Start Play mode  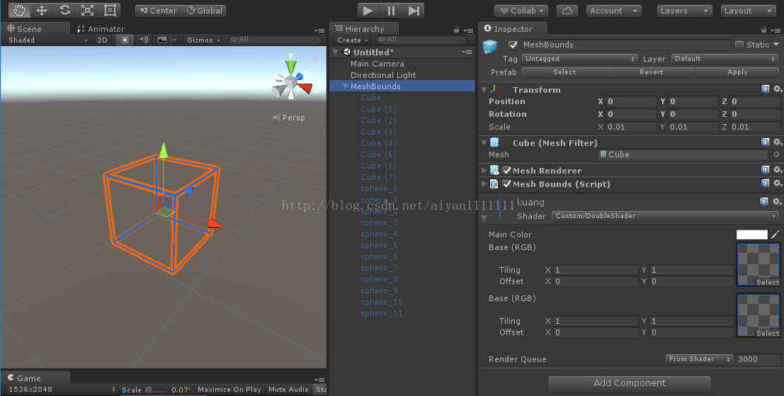368,11
